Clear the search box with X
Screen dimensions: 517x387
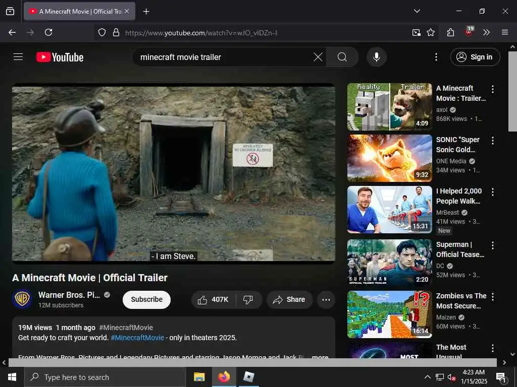point(318,57)
